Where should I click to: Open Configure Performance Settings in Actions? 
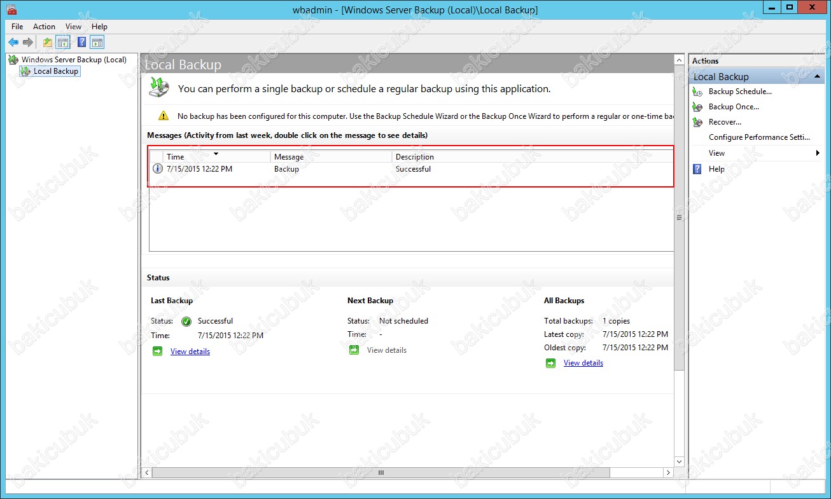click(x=760, y=137)
